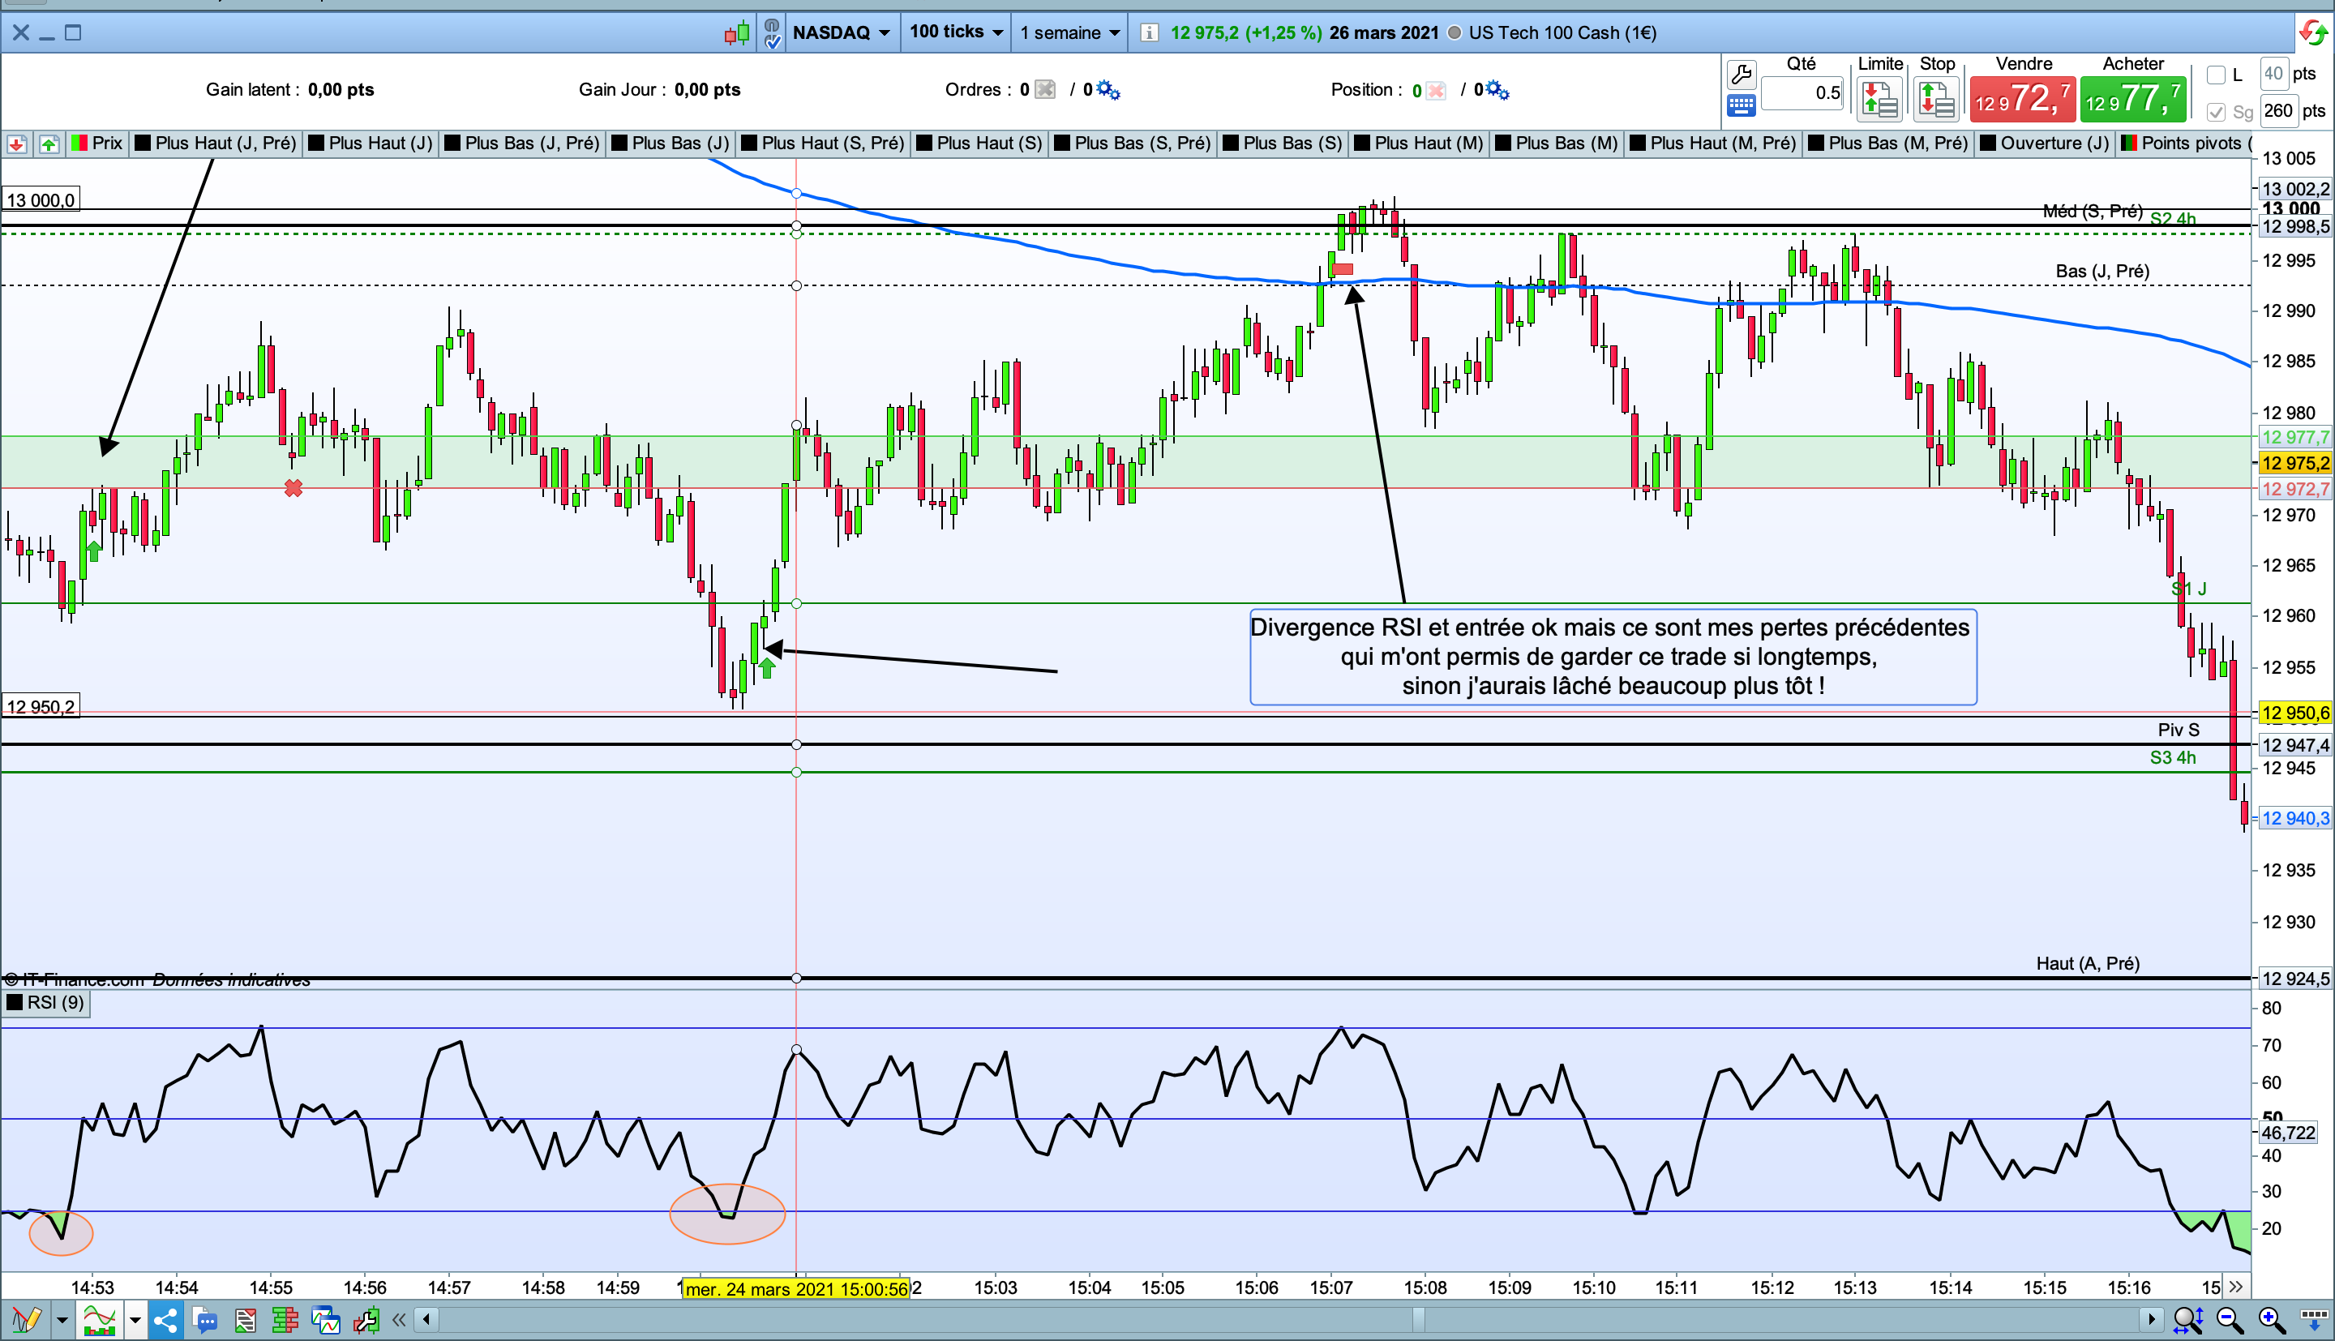Open the NASDAQ instrument dropdown
Screen dimensions: 2335x1341
tap(841, 32)
